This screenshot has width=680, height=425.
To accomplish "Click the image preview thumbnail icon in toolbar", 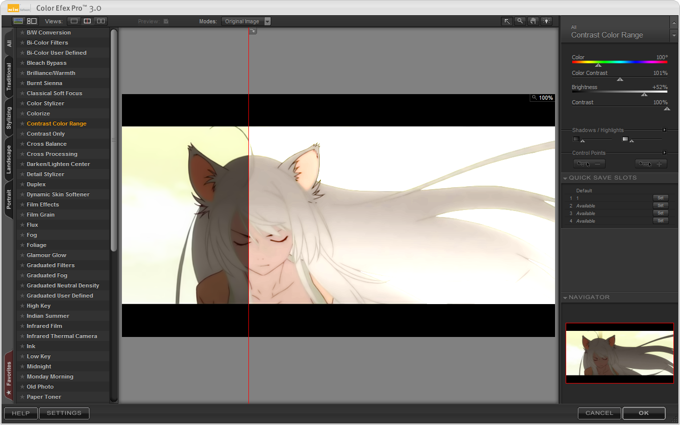I will pyautogui.click(x=18, y=21).
